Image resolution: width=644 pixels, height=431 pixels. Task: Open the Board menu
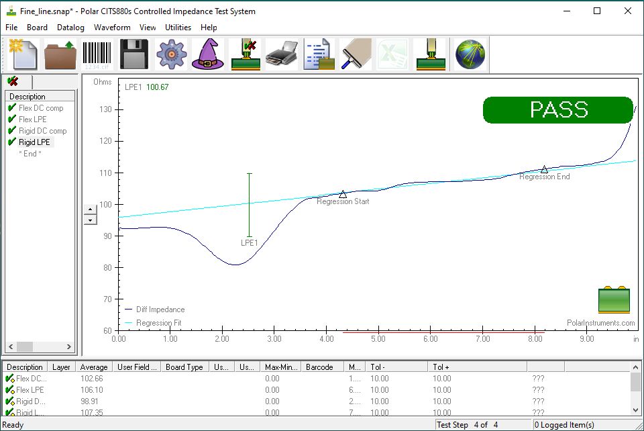point(37,28)
